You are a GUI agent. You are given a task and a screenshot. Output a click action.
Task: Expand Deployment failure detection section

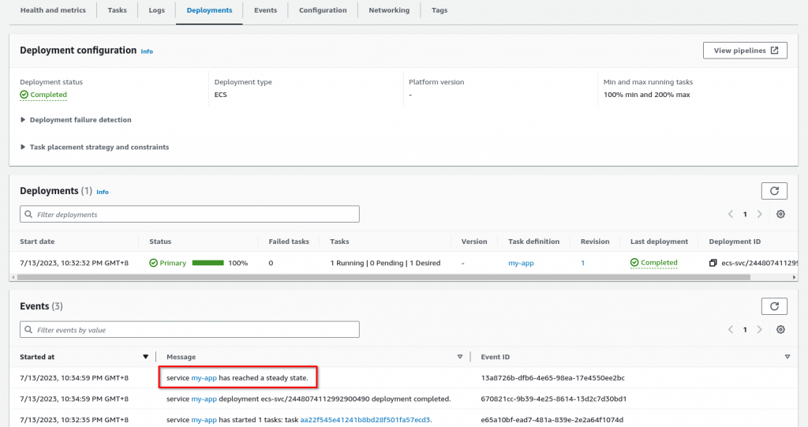tap(76, 120)
